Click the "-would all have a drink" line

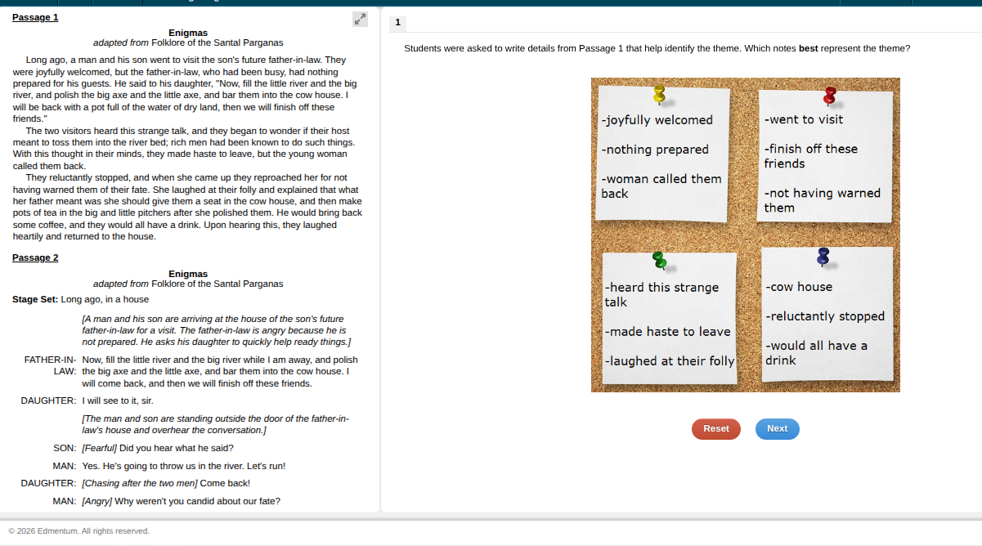[816, 353]
